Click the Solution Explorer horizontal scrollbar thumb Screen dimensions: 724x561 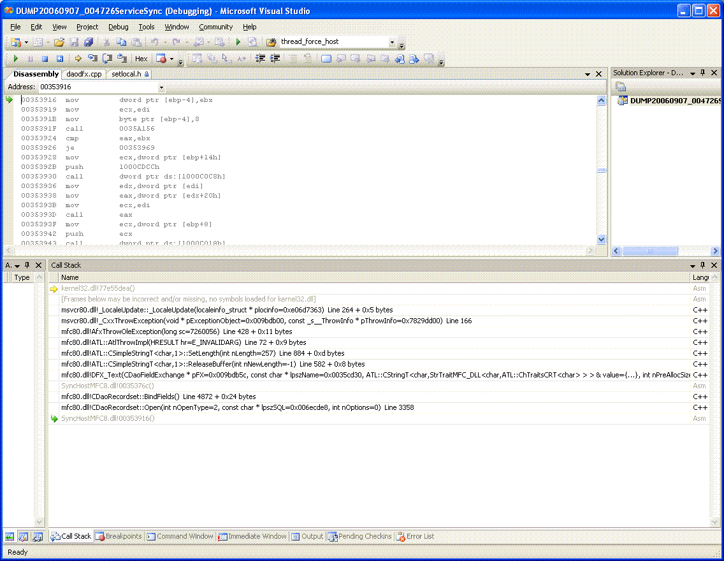(x=649, y=251)
